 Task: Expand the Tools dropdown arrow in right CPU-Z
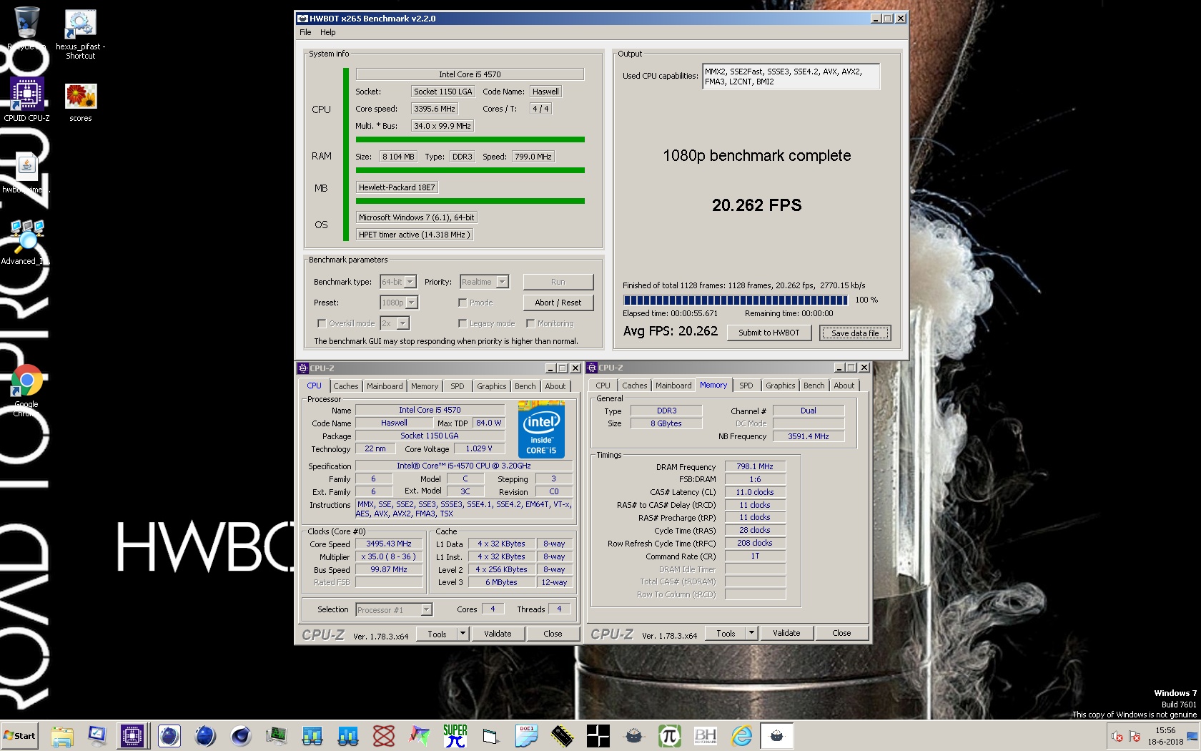coord(751,633)
